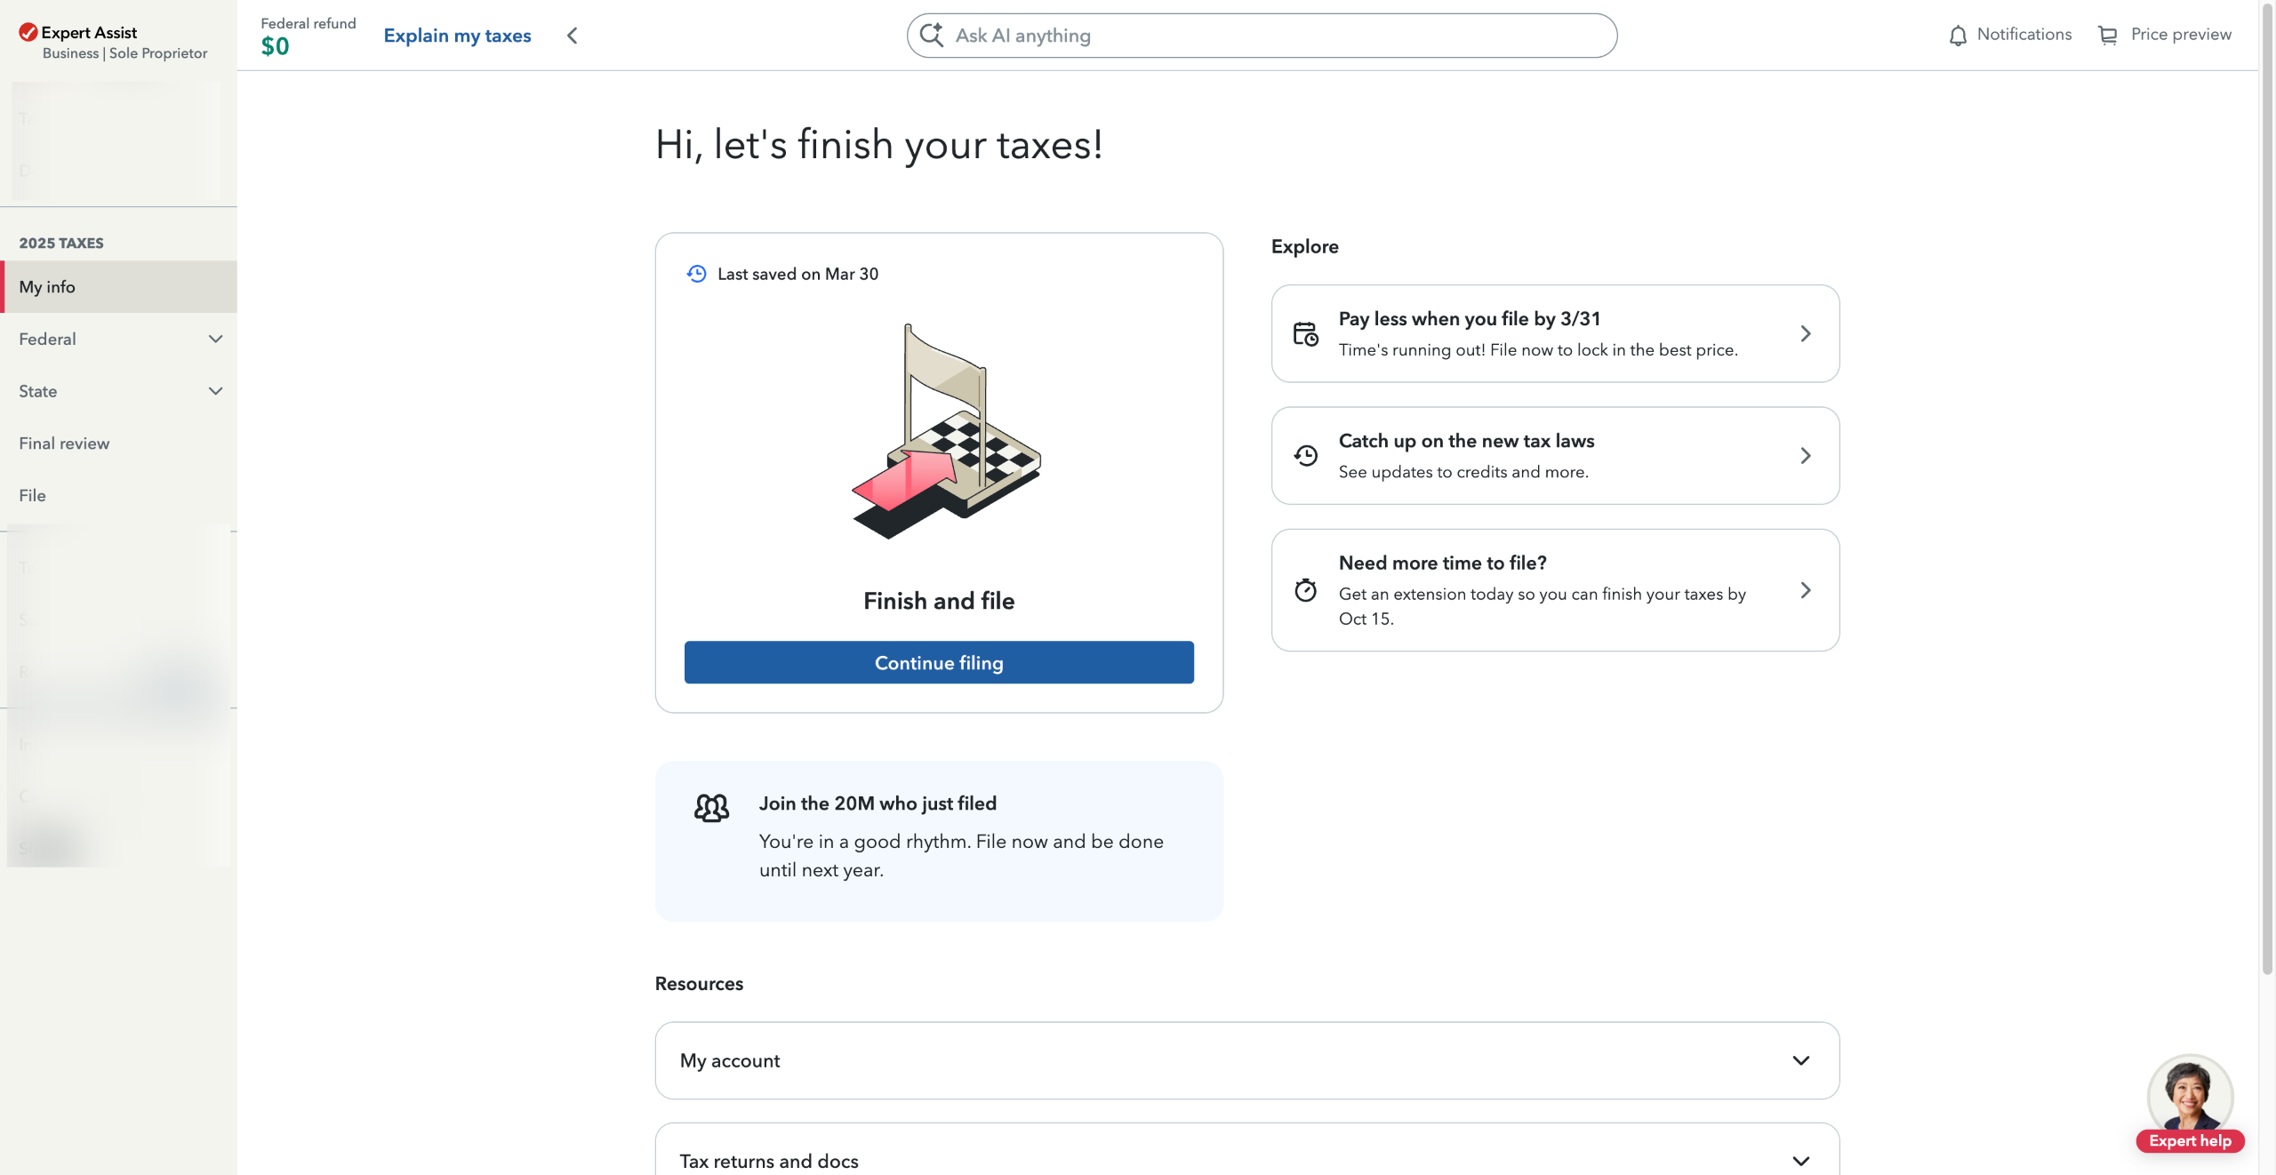The image size is (2276, 1175).
Task: Expand the Federal section in sidebar
Action: coord(215,340)
